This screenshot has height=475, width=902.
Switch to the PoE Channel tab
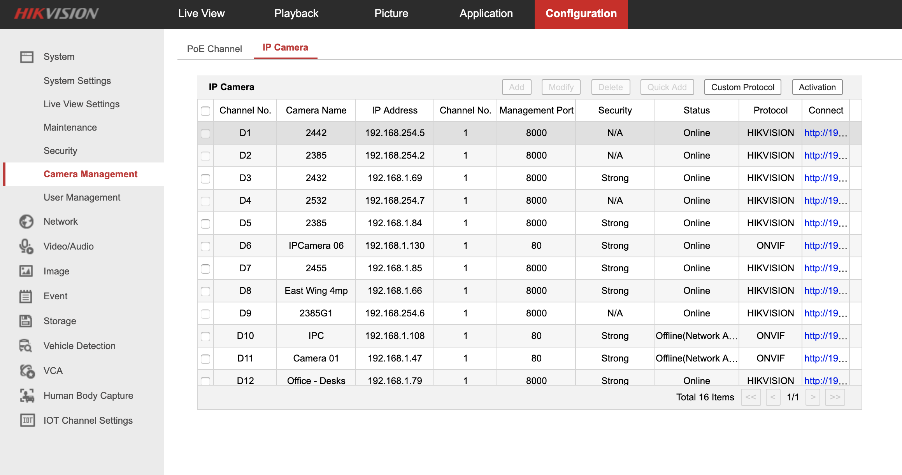214,49
